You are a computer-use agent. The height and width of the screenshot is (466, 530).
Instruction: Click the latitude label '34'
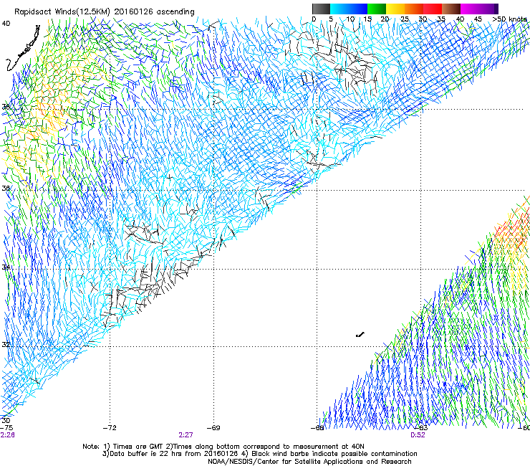[6, 267]
